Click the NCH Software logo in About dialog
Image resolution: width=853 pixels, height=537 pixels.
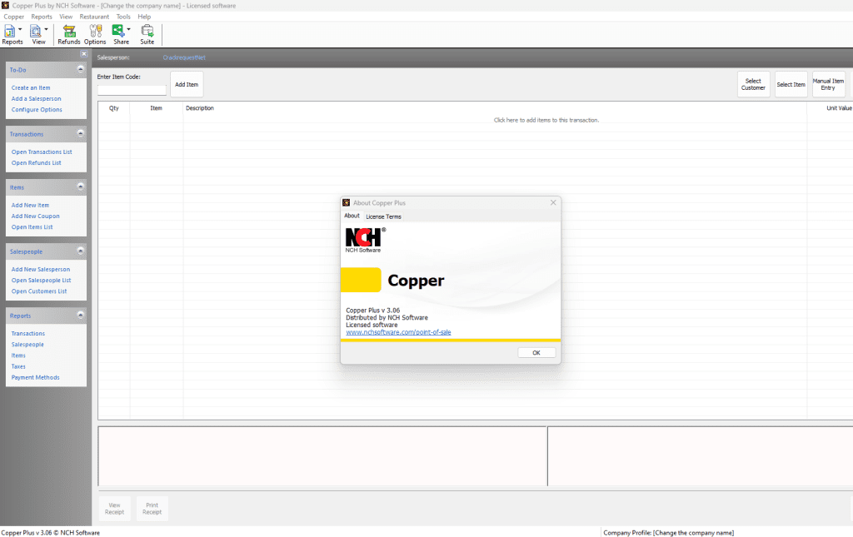pos(364,239)
